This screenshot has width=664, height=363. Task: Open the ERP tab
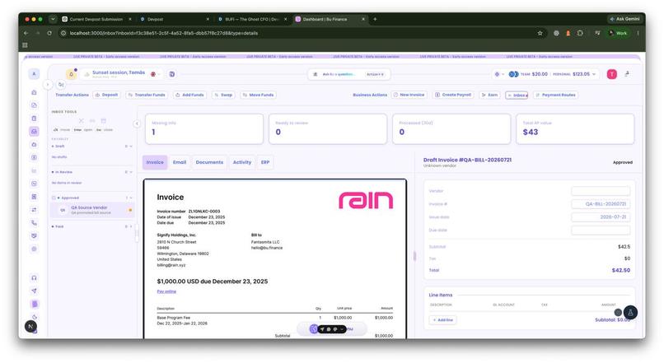tap(265, 162)
